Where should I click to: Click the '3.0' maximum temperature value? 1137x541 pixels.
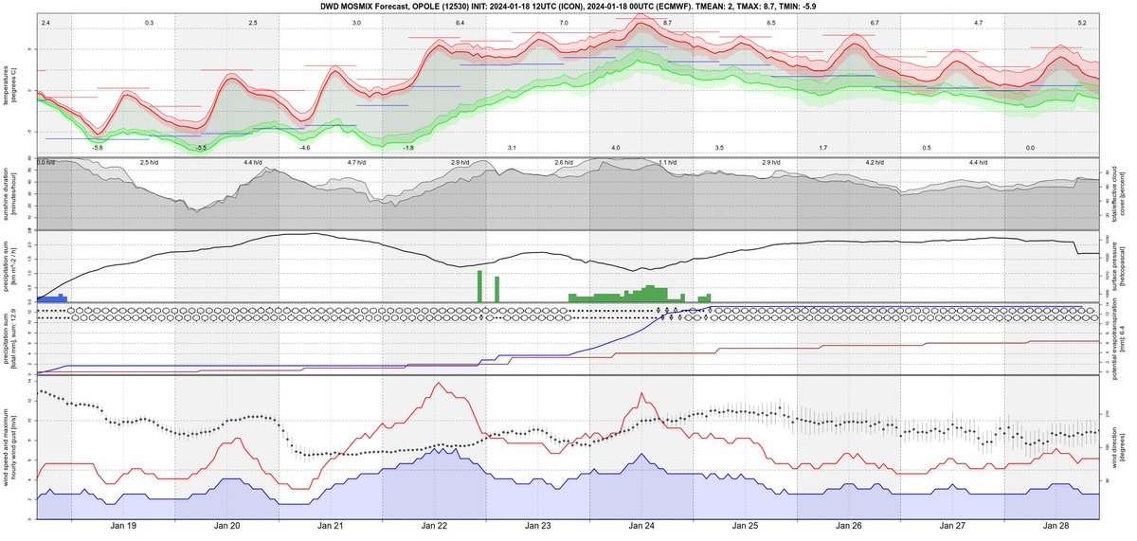coord(356,22)
